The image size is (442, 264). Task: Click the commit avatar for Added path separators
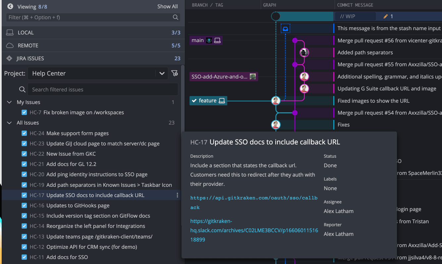point(304,52)
